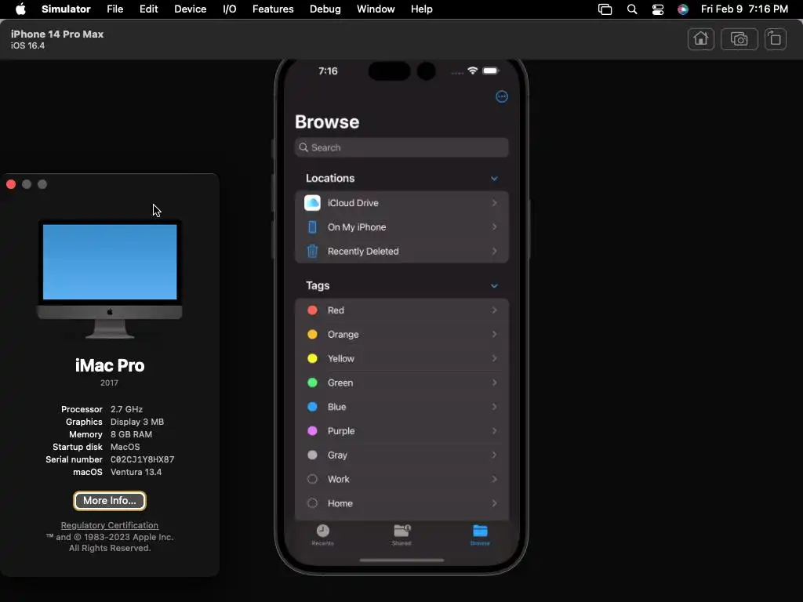
Task: Click the chevron on the Home row
Action: point(494,503)
